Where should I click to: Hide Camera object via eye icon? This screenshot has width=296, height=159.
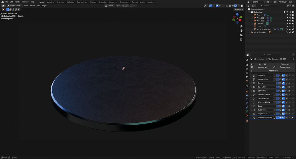[x=290, y=24]
